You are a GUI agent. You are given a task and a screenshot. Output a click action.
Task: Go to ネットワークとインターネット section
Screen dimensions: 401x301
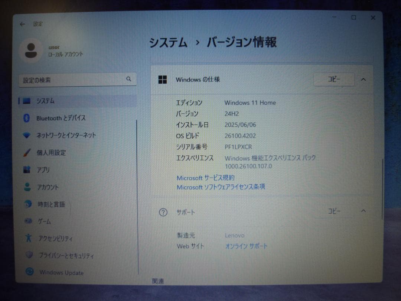coord(66,135)
